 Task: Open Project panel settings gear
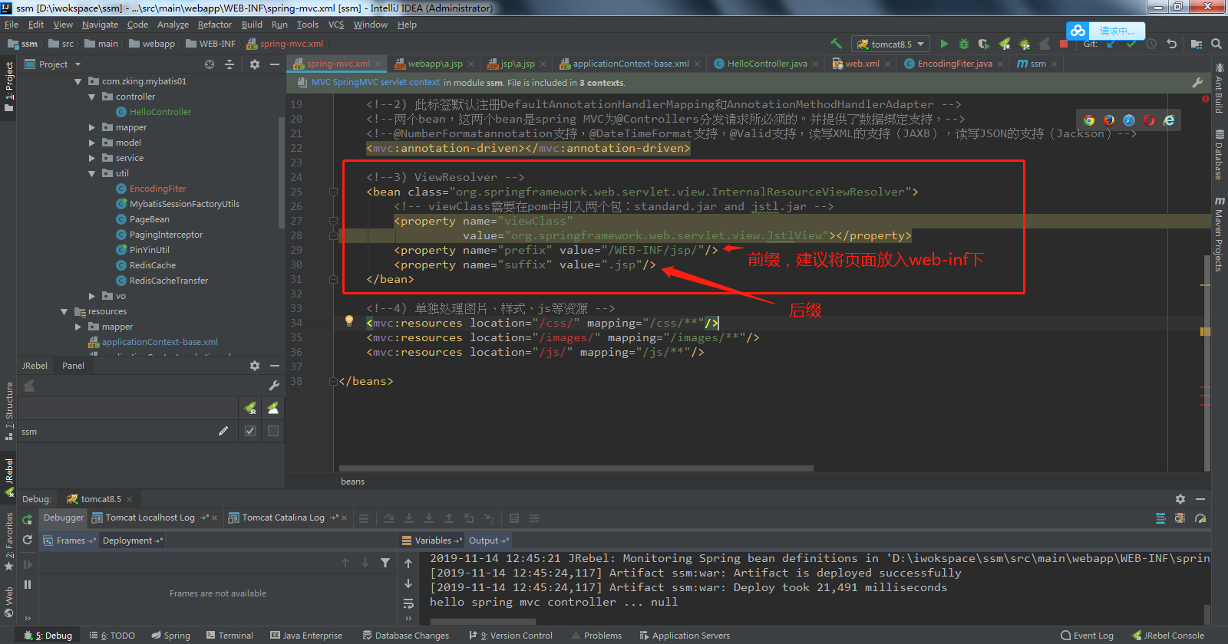click(x=255, y=64)
